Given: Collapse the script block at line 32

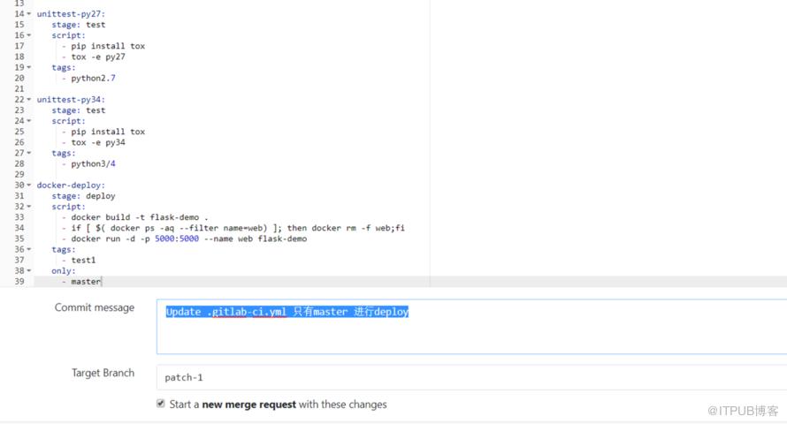Looking at the screenshot, I should click(28, 207).
